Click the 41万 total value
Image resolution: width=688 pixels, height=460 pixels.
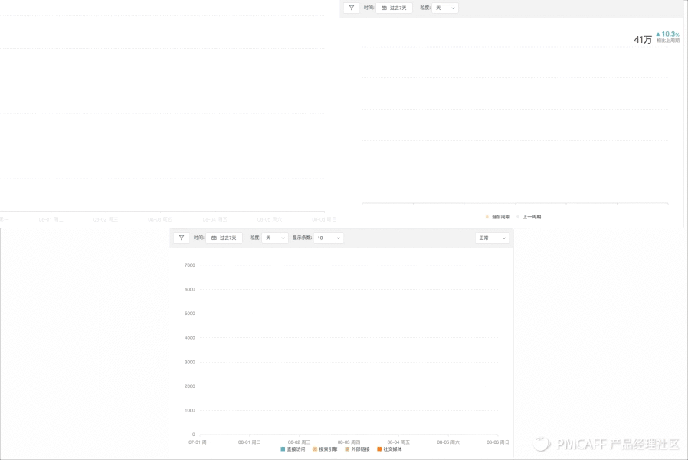642,40
